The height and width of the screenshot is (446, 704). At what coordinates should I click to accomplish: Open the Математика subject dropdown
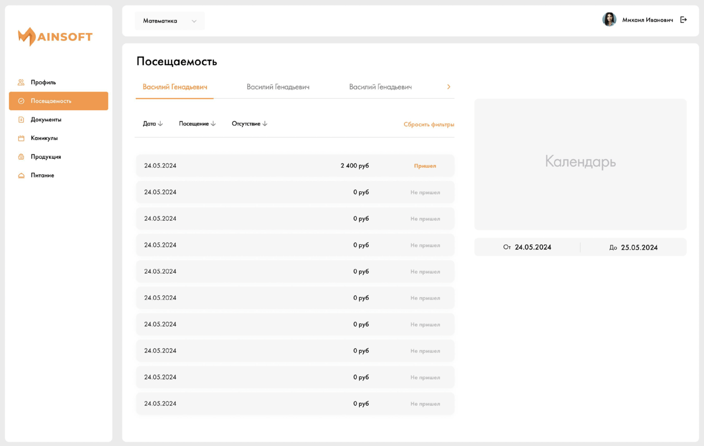pyautogui.click(x=169, y=21)
